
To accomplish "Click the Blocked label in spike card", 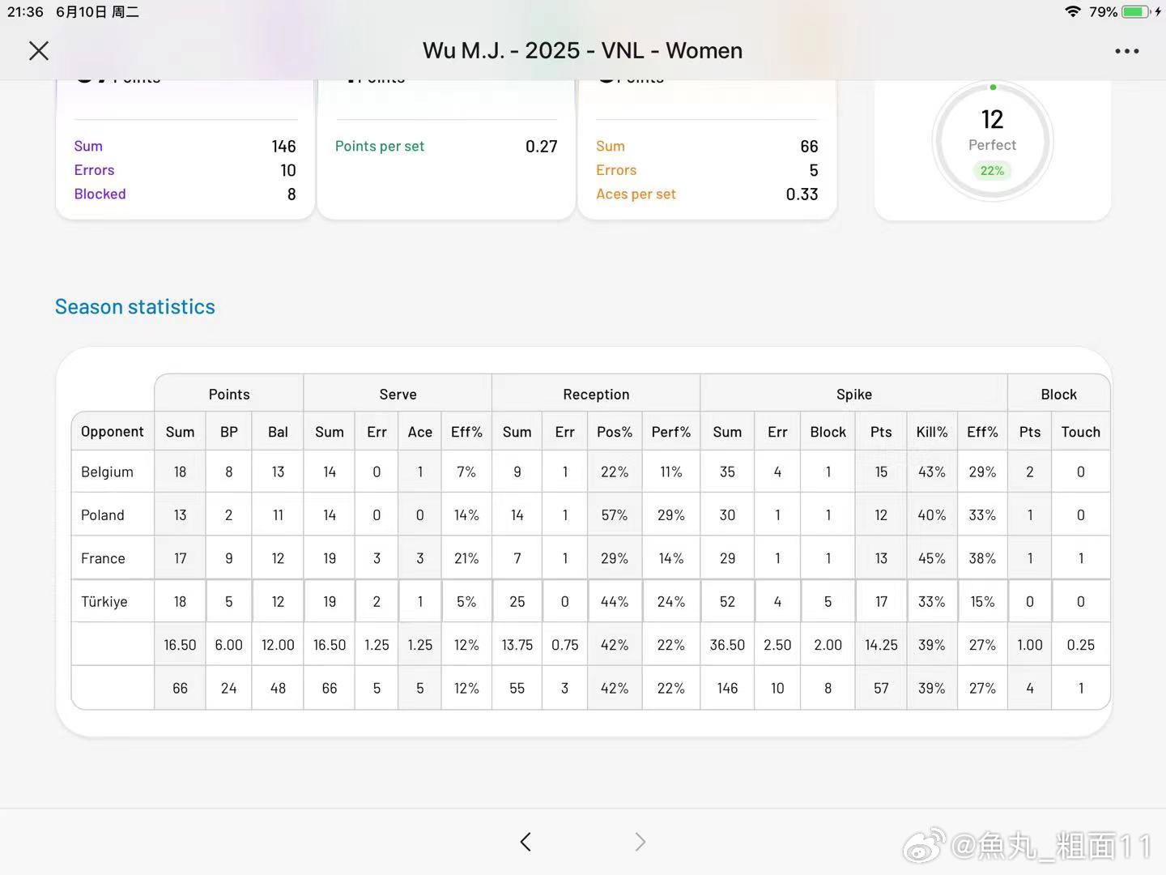I will click(x=100, y=194).
